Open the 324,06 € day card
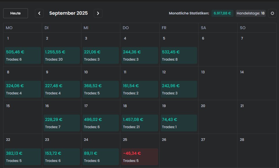The image size is (279, 168). 23,89
